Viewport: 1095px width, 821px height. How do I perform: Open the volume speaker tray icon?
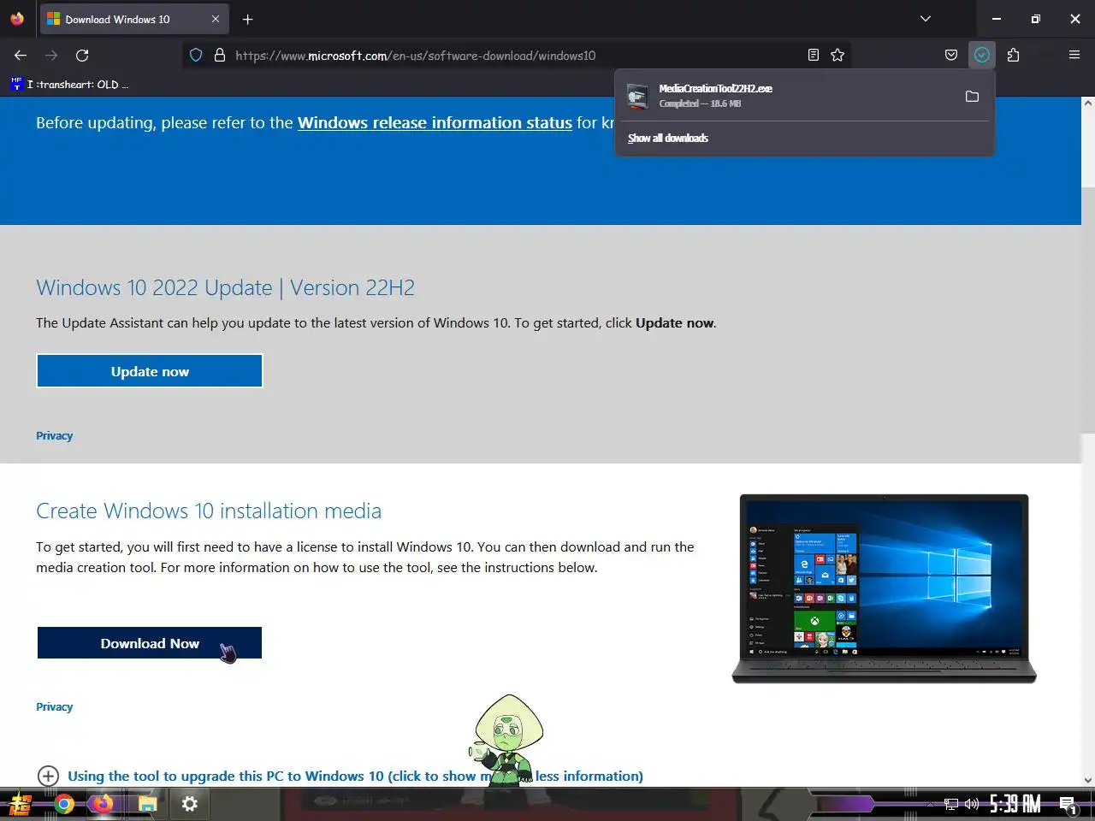[x=971, y=804]
